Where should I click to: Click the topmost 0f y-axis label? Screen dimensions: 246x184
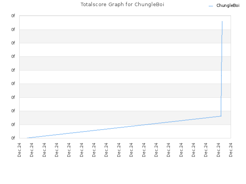pyautogui.click(x=13, y=16)
